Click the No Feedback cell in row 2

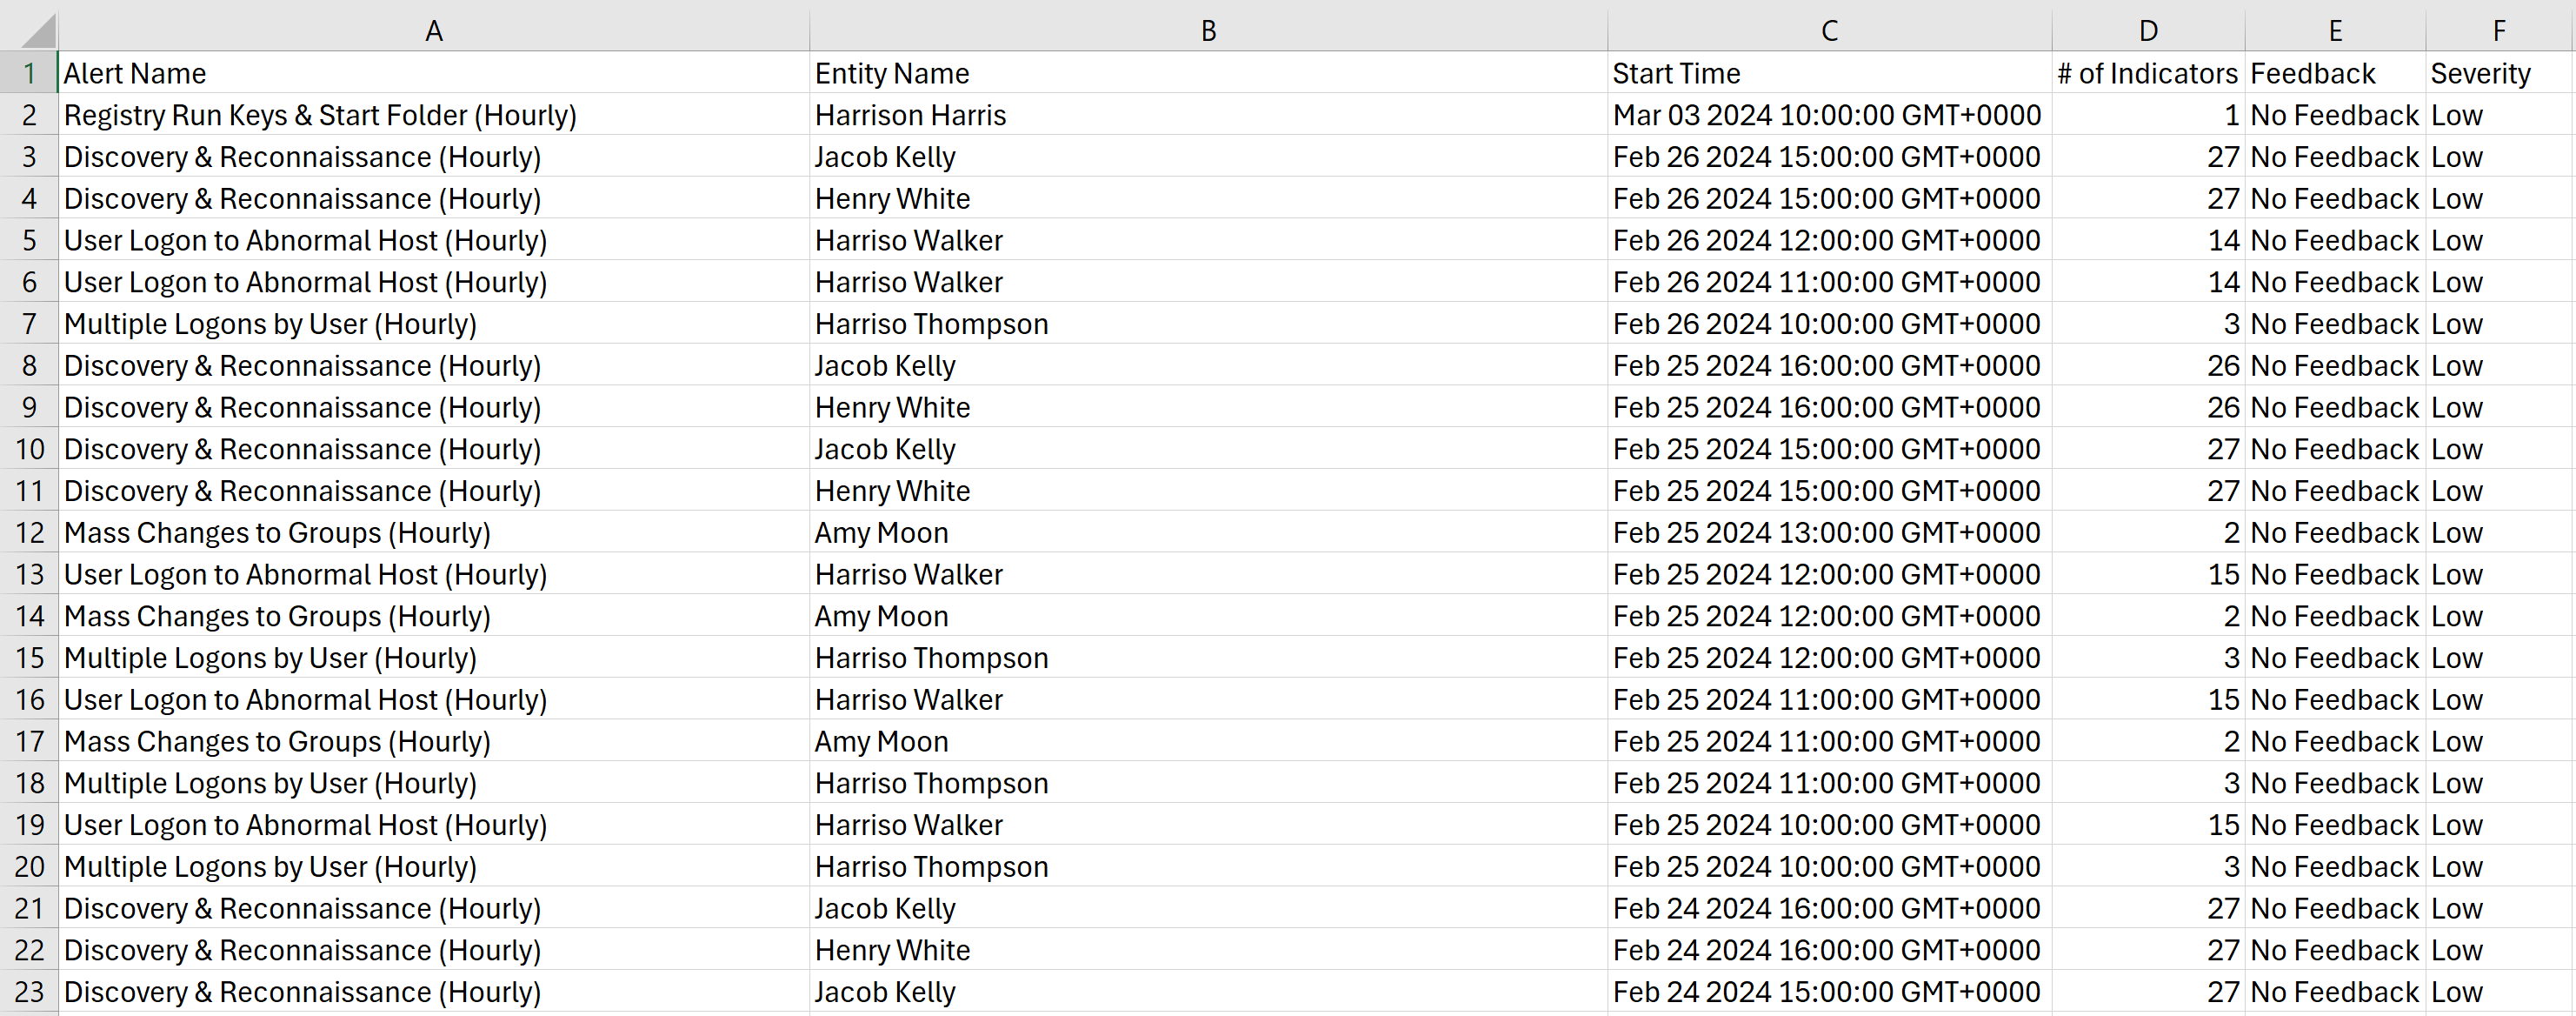[x=2334, y=114]
